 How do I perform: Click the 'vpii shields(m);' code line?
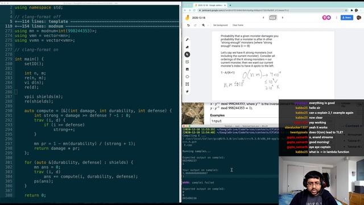tap(44, 97)
